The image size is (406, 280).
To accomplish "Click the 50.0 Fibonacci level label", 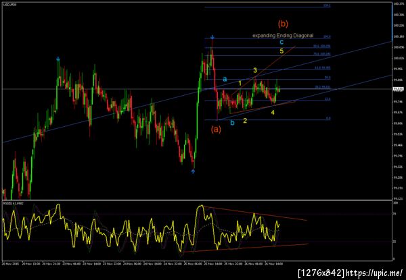I will 328,78.
